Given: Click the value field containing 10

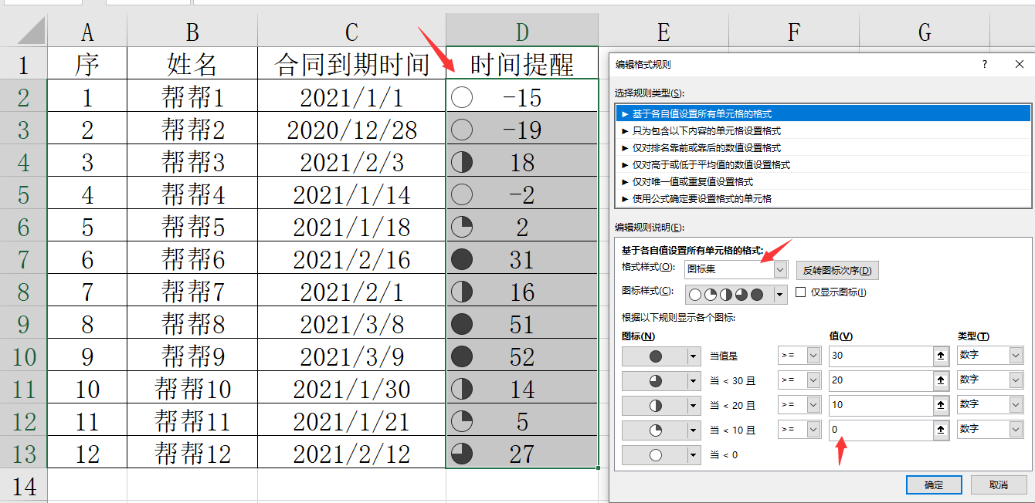Looking at the screenshot, I should [x=881, y=405].
